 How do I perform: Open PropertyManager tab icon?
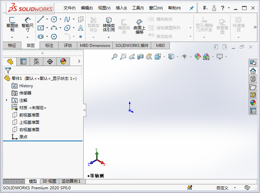point(23,62)
